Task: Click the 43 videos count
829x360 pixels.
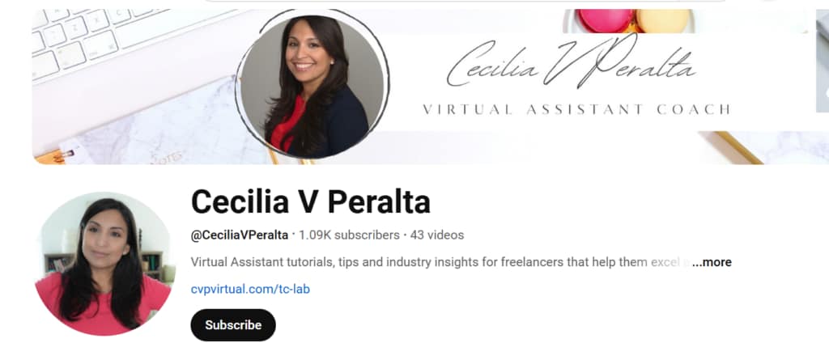Action: [436, 235]
